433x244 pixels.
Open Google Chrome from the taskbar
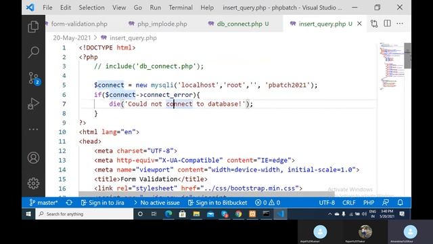click(238, 214)
